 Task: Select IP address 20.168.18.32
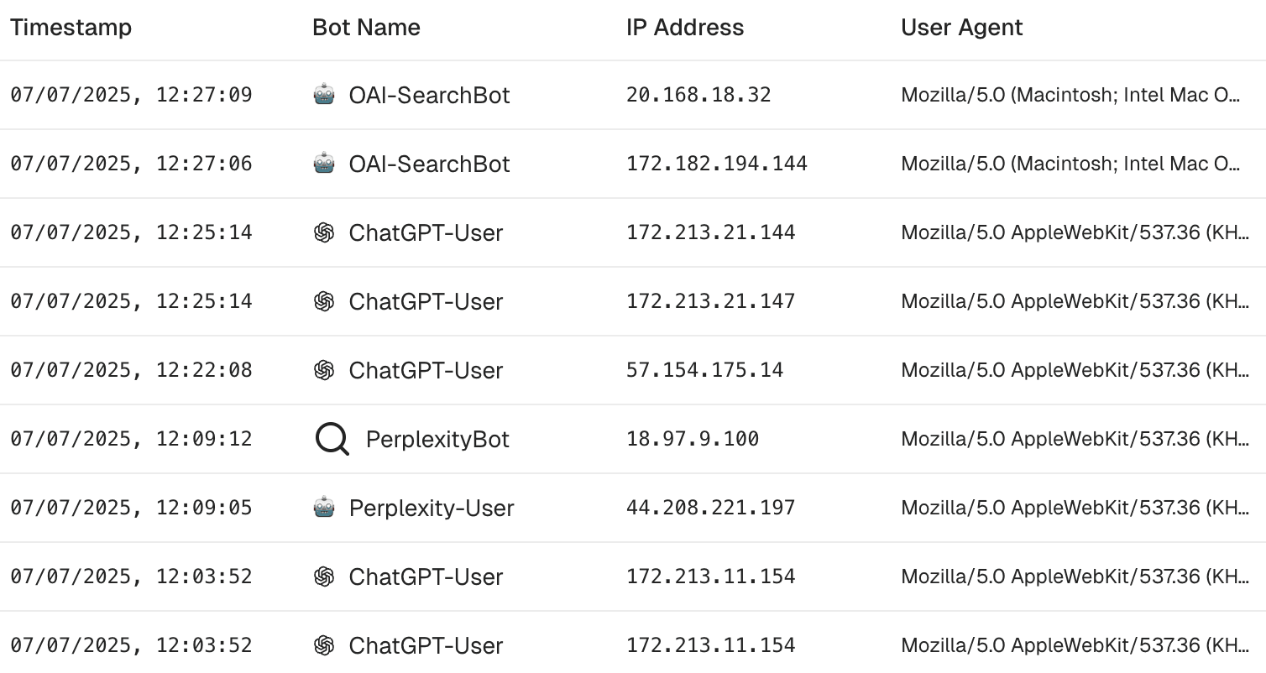coord(697,95)
